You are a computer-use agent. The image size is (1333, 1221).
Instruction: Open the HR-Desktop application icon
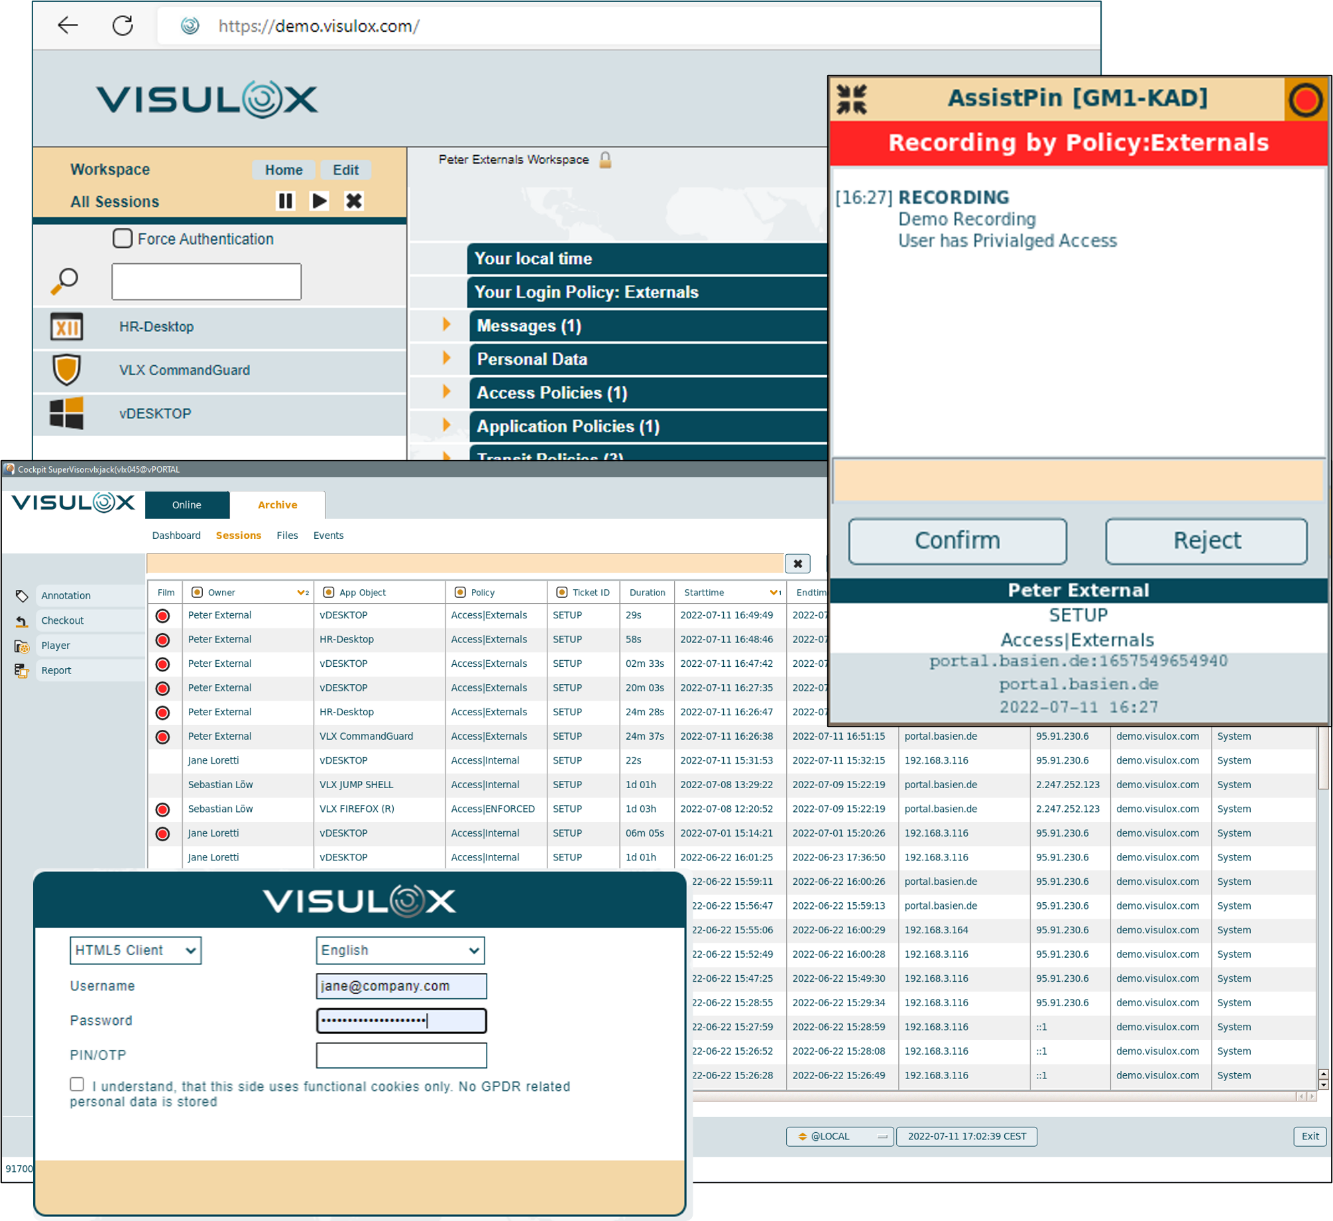tap(67, 327)
